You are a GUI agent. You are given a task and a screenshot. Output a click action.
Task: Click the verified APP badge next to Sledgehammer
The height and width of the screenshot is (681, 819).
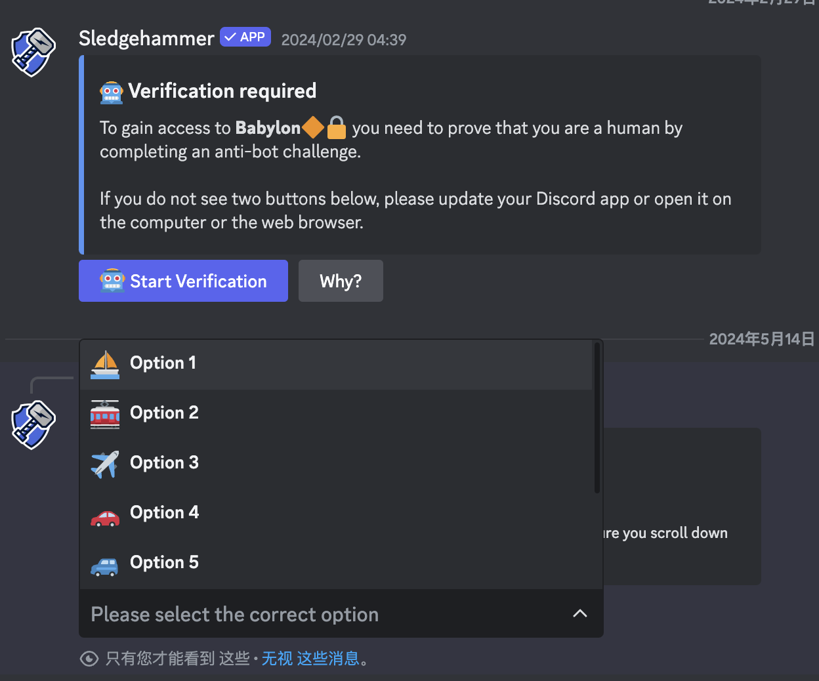click(245, 37)
